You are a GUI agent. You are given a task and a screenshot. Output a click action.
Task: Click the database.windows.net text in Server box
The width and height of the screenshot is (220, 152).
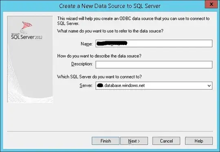click(124, 85)
